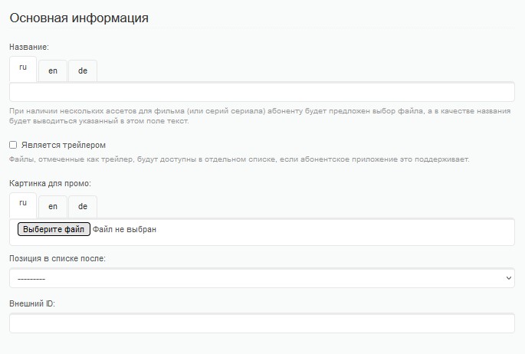525x354 pixels.
Task: Click the Файл не выбран text
Action: (124, 230)
